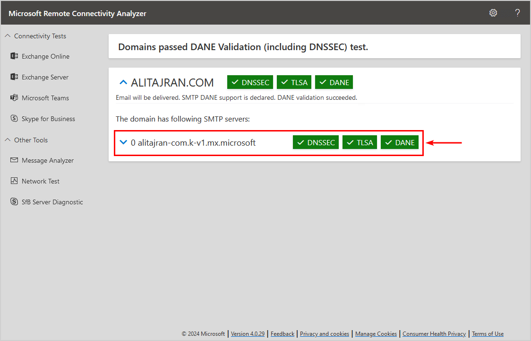This screenshot has height=341, width=531.
Task: Open the Terms of Use link
Action: 488,334
